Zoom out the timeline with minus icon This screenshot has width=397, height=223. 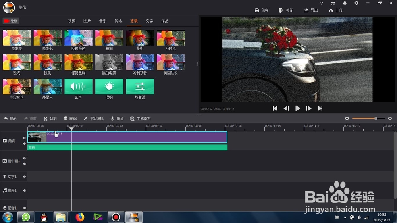pyautogui.click(x=347, y=119)
